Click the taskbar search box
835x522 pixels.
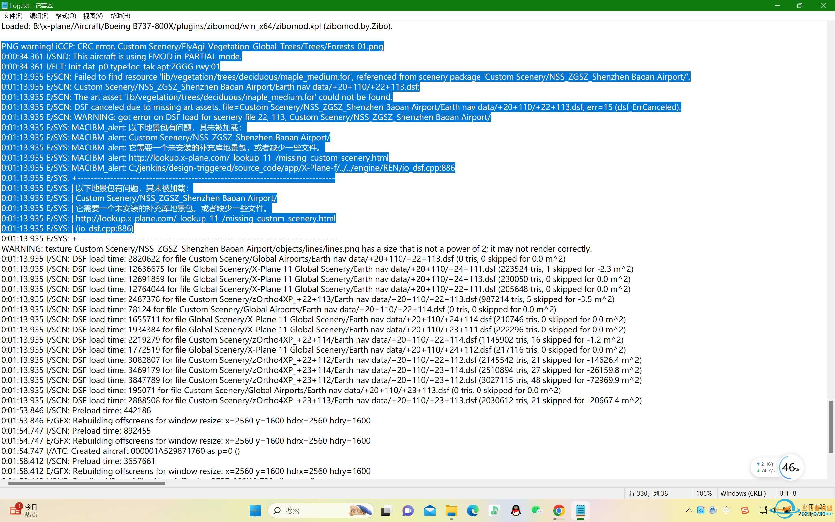point(321,510)
